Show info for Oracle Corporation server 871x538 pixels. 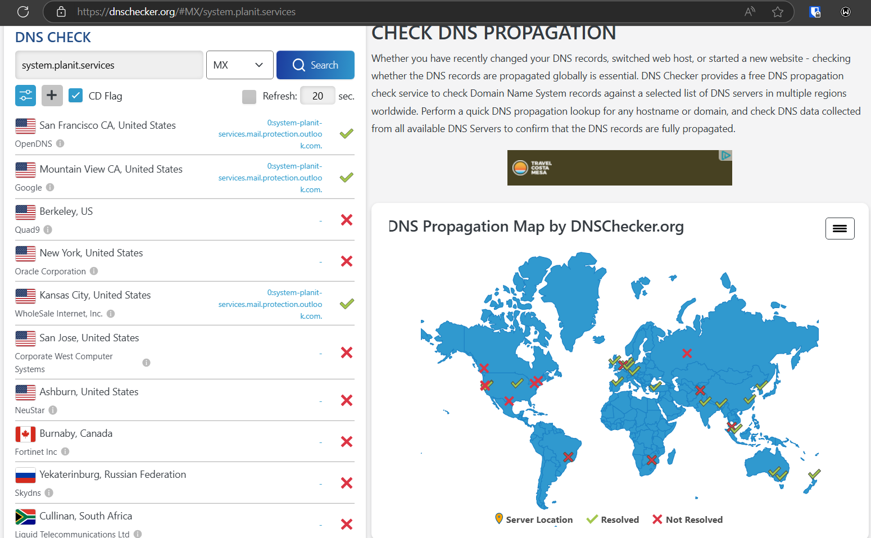pos(94,271)
